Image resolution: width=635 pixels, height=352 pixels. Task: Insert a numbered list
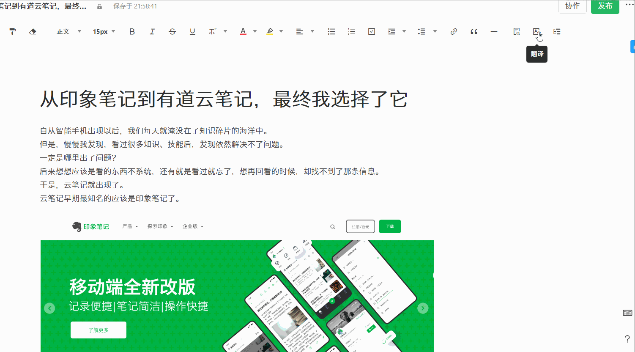351,31
